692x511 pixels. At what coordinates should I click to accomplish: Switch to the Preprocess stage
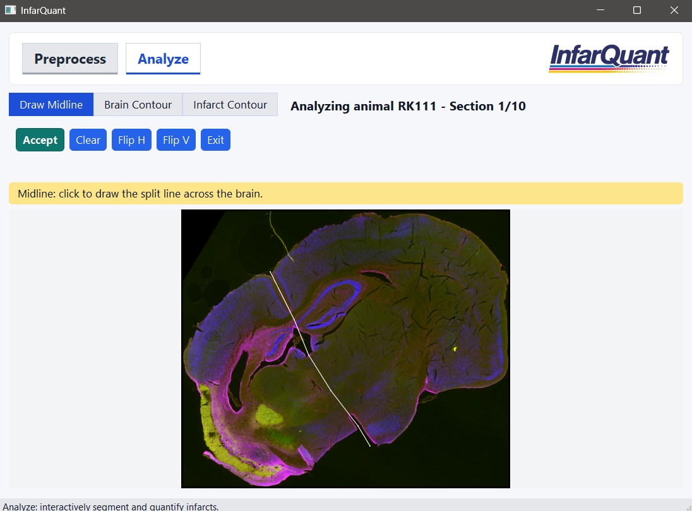[69, 59]
